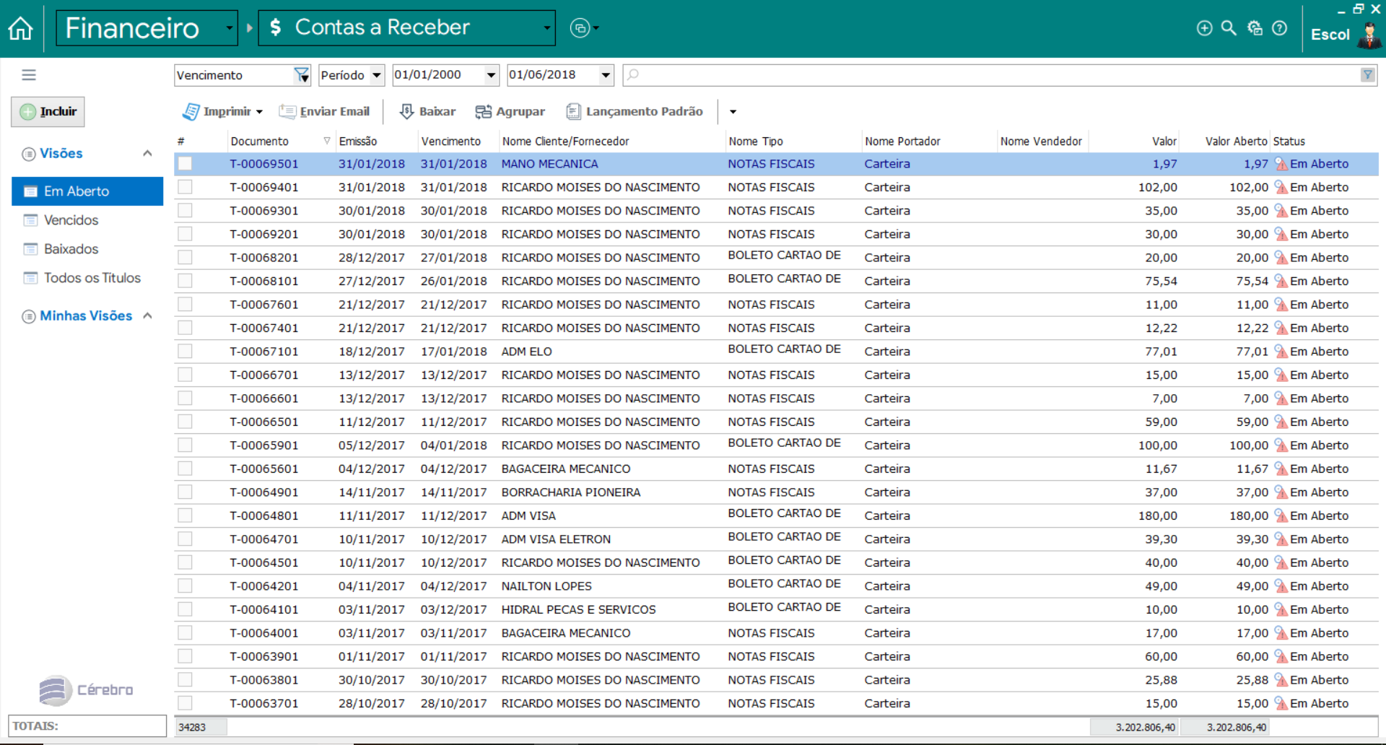Open the Financeiro module dropdown
This screenshot has width=1386, height=745.
[229, 28]
